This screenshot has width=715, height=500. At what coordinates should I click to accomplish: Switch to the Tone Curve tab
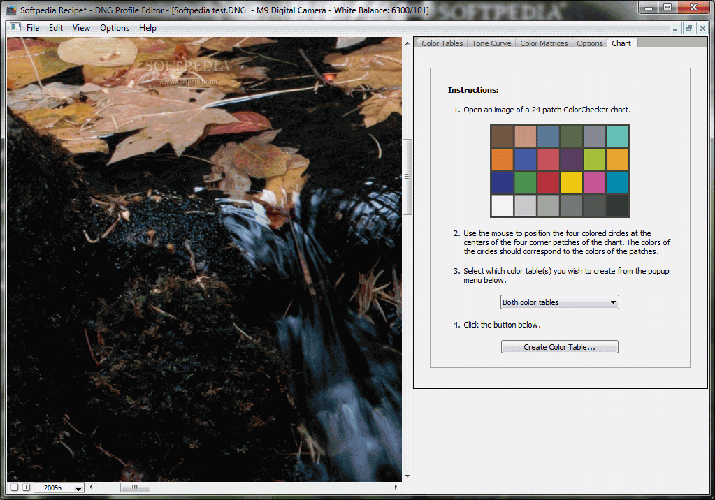pyautogui.click(x=491, y=43)
